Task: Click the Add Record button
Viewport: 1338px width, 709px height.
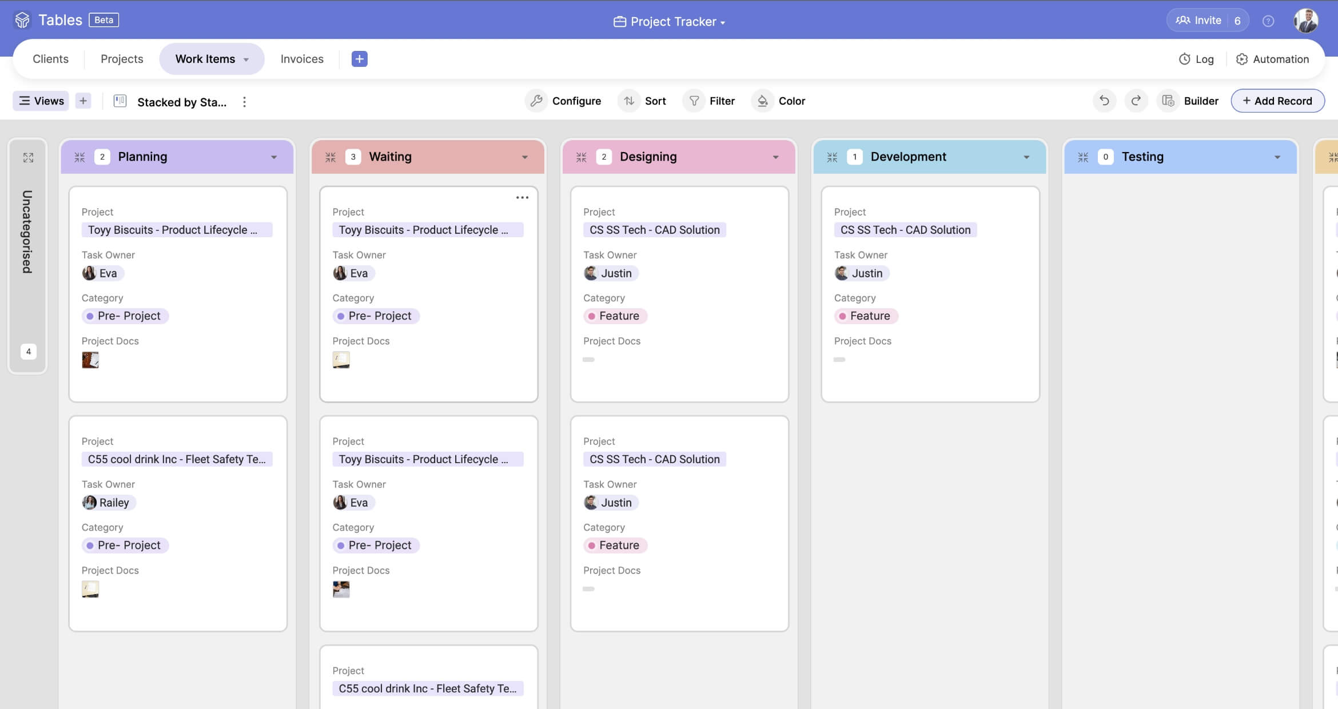Action: pos(1277,101)
